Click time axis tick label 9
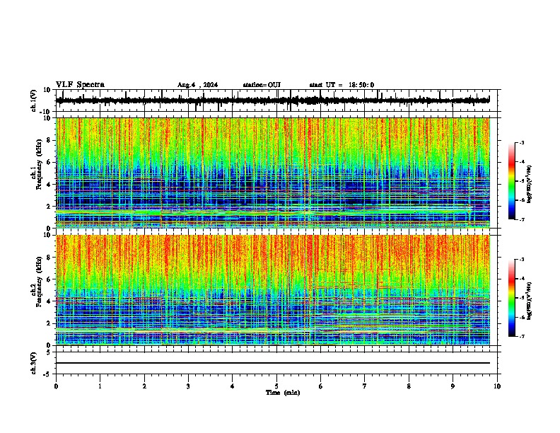Viewport: 560px width, 433px height. tap(453, 386)
